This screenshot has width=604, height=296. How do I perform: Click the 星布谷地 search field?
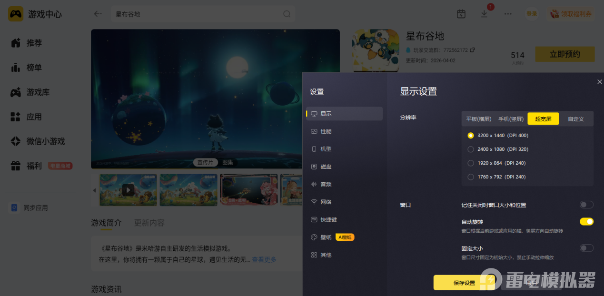(203, 14)
